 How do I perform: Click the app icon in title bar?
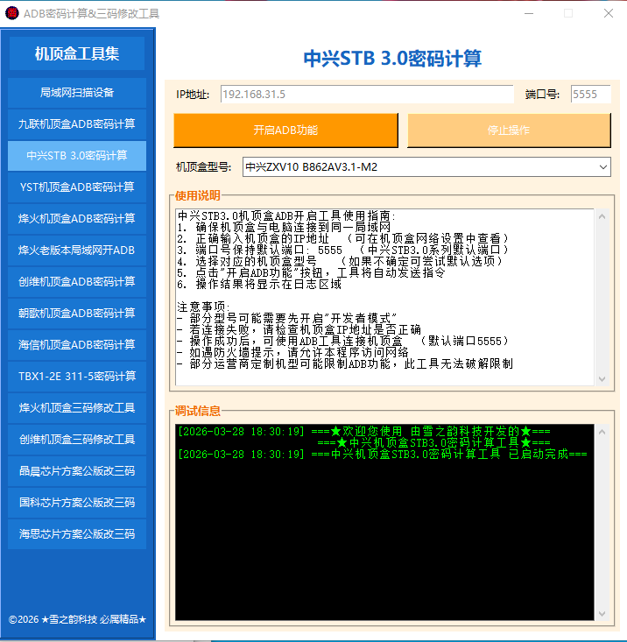click(x=12, y=13)
